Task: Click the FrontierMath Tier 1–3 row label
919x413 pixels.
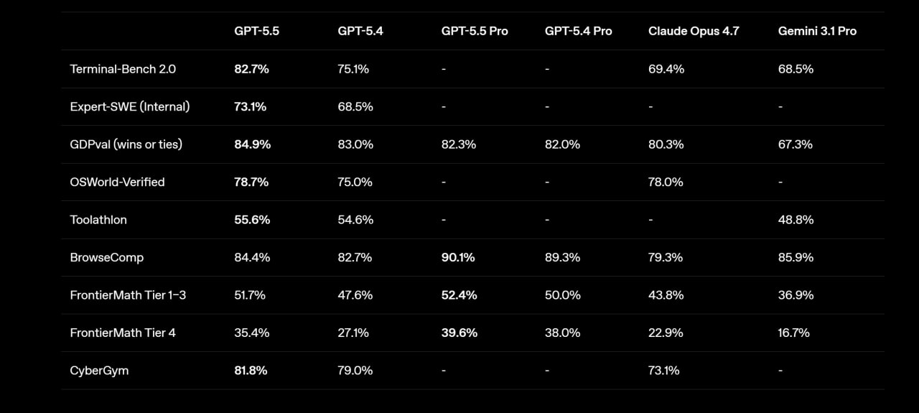Action: (128, 295)
